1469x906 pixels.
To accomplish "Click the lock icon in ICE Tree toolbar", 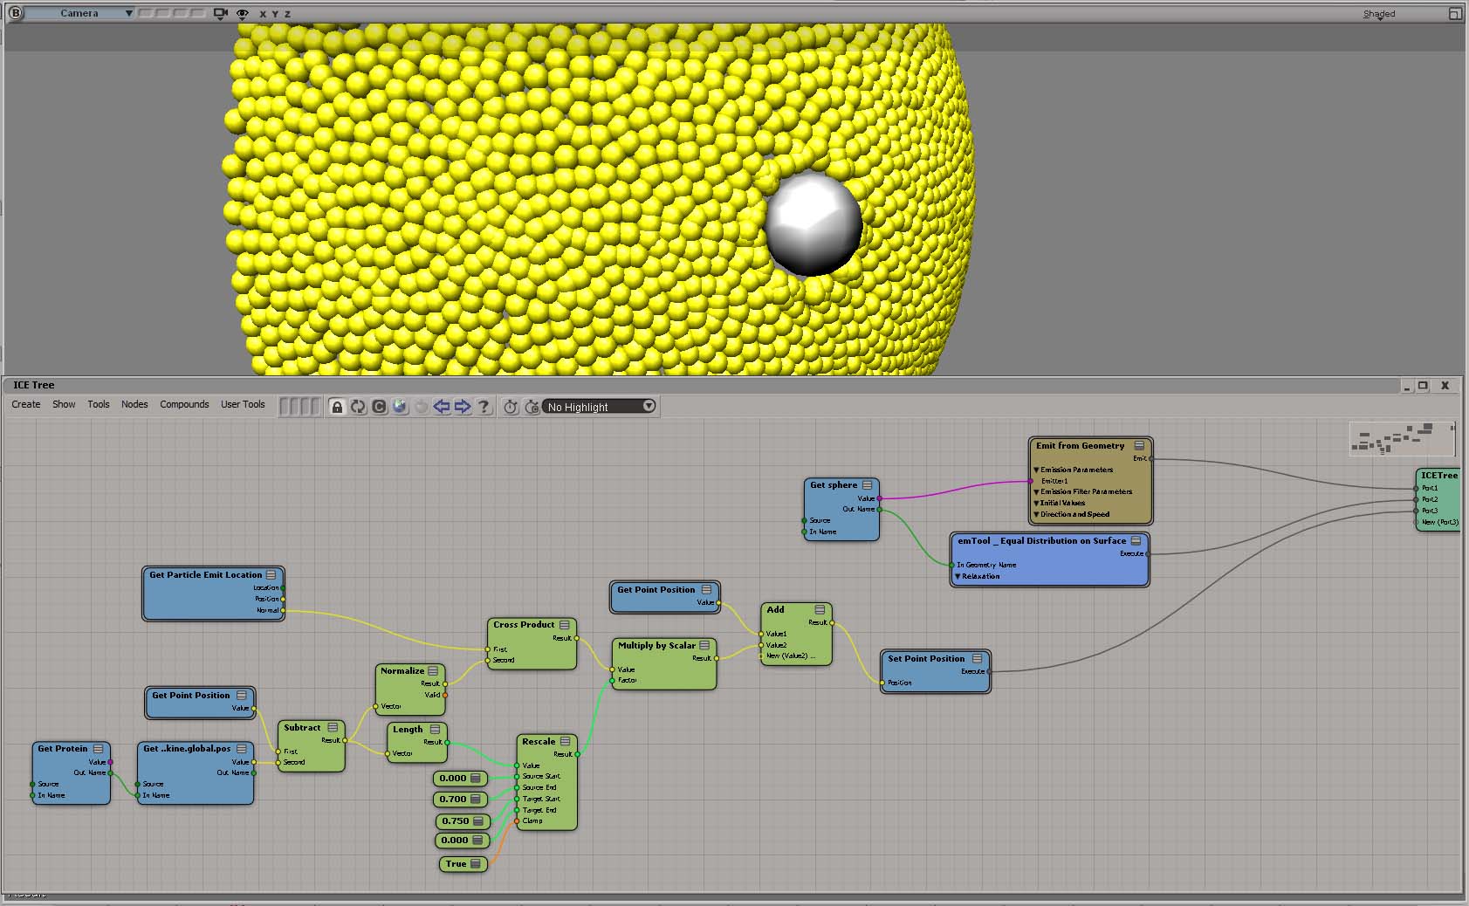I will 337,407.
